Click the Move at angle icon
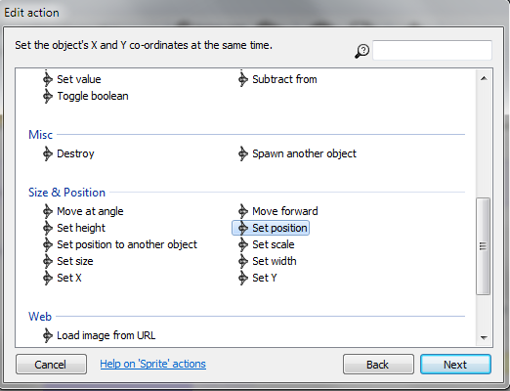Screen dimensions: 510x391 coord(48,211)
